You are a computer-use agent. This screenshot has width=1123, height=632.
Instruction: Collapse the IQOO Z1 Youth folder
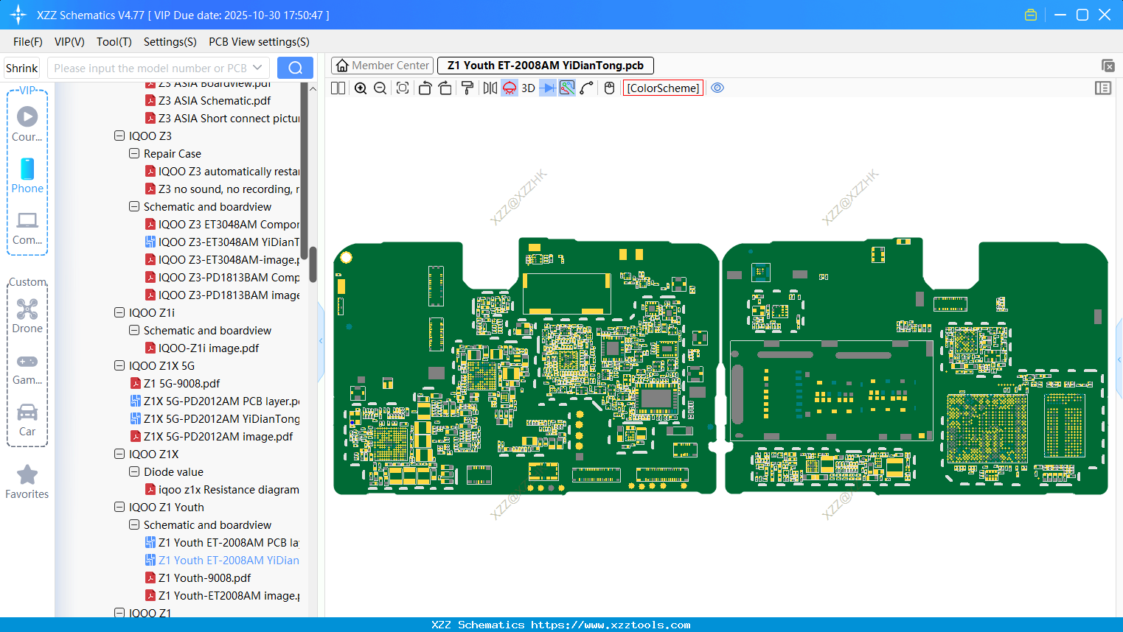coord(119,508)
